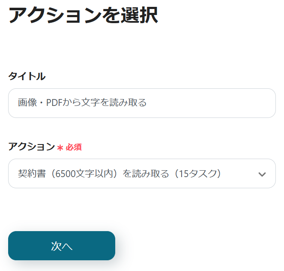Open the アクション dropdown

click(141, 174)
